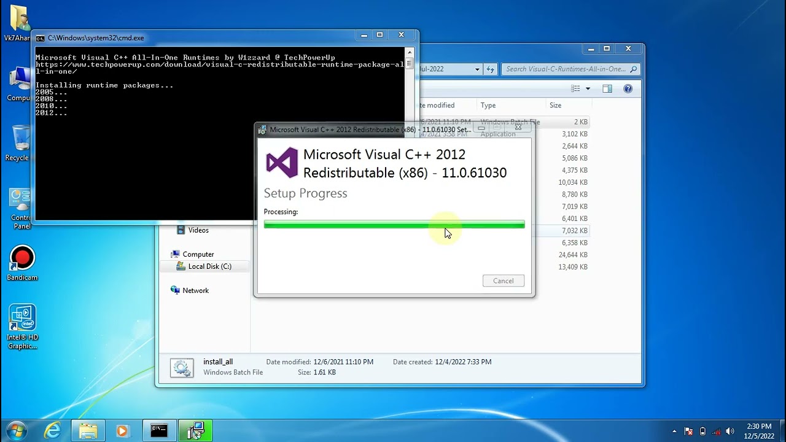Click scroll up arrow in cmd.exe window
786x442 pixels.
(x=409, y=53)
